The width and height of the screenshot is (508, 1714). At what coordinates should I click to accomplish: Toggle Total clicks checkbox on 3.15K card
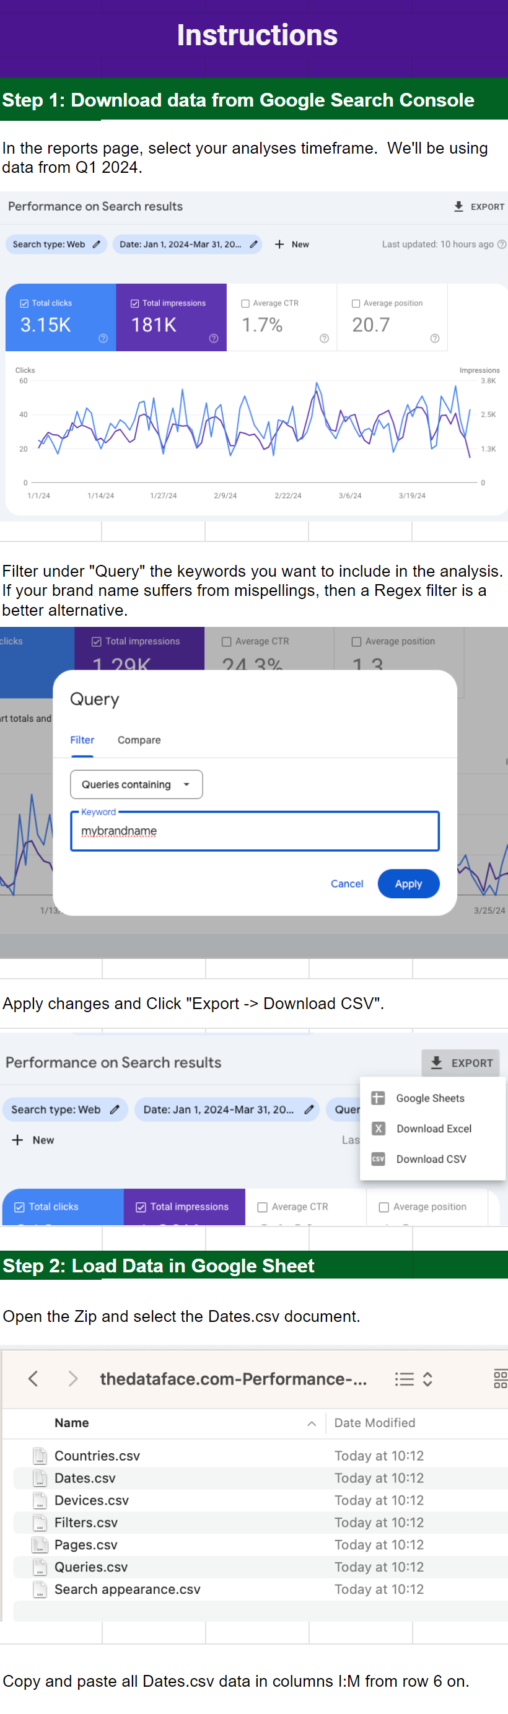(x=25, y=304)
